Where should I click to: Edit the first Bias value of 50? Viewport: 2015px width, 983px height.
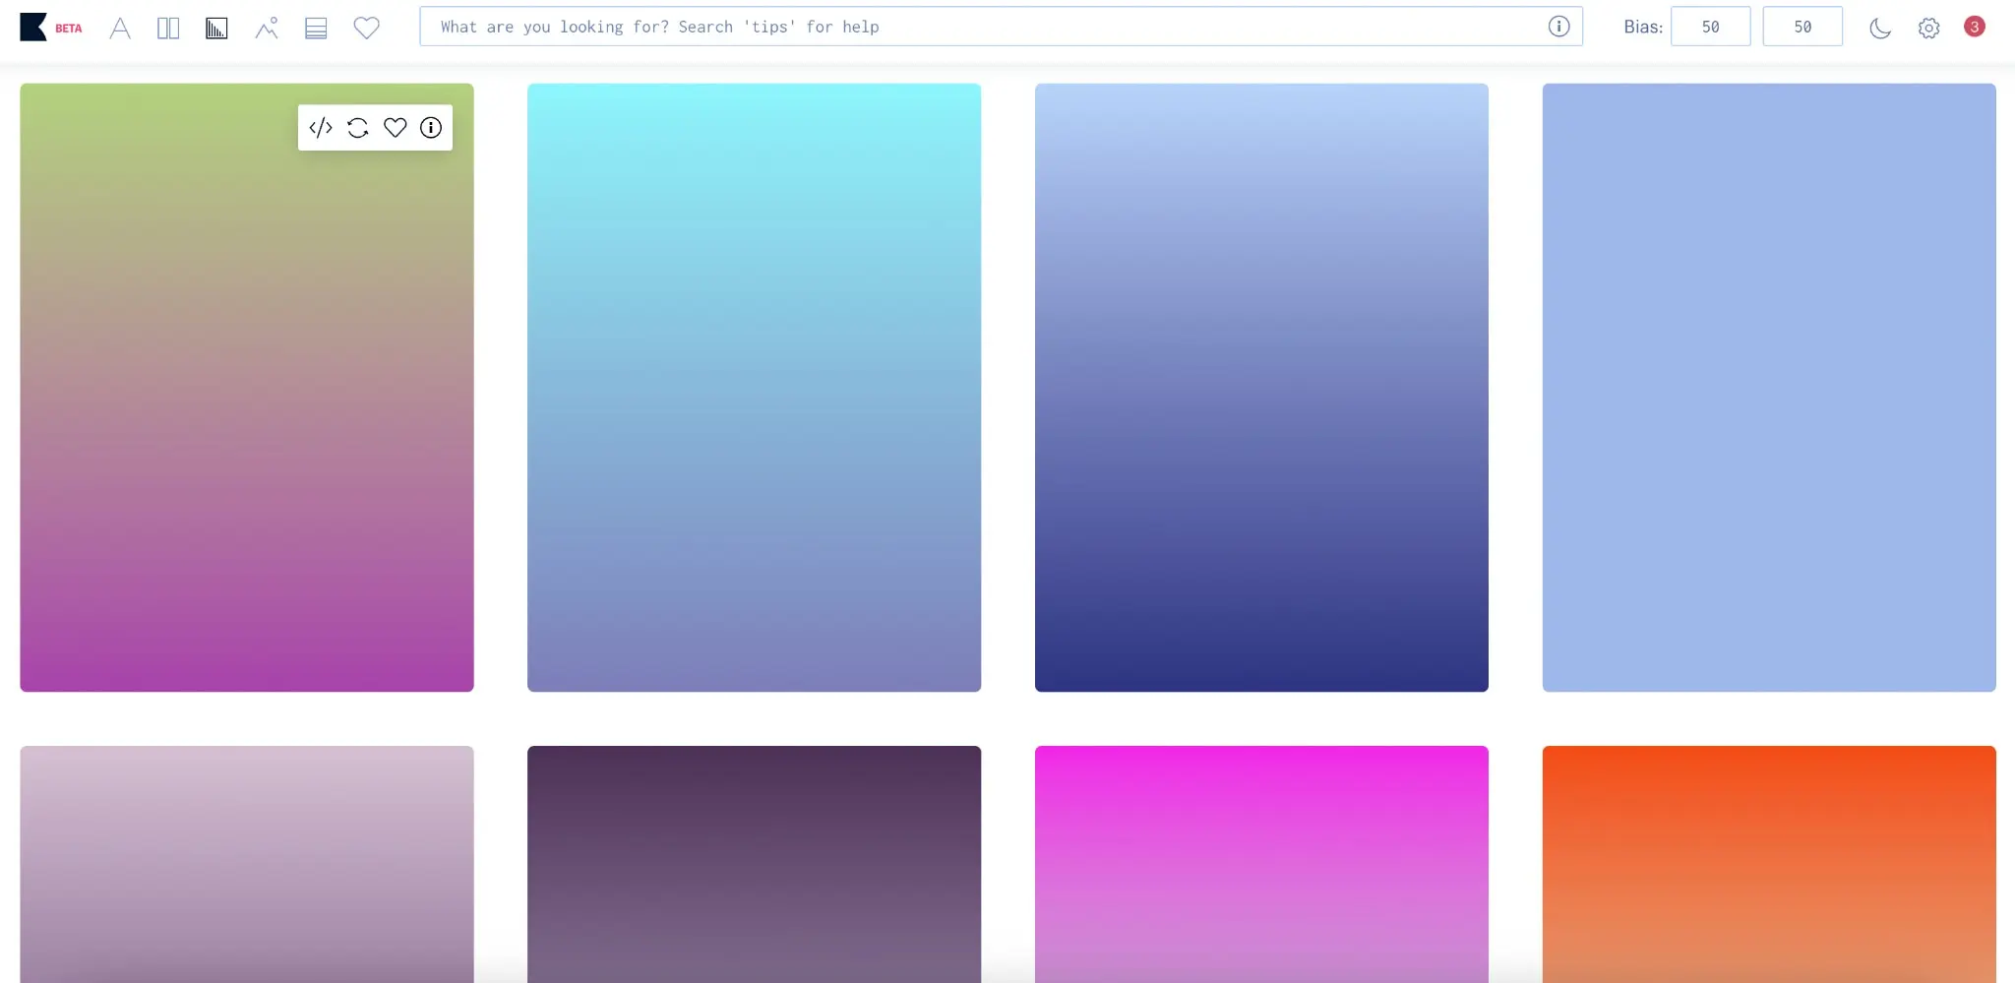(x=1710, y=27)
